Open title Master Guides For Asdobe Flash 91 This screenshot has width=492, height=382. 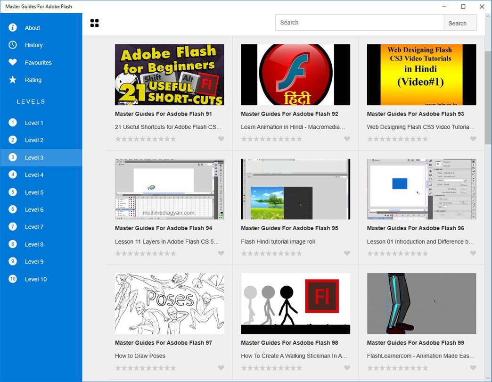pos(163,114)
